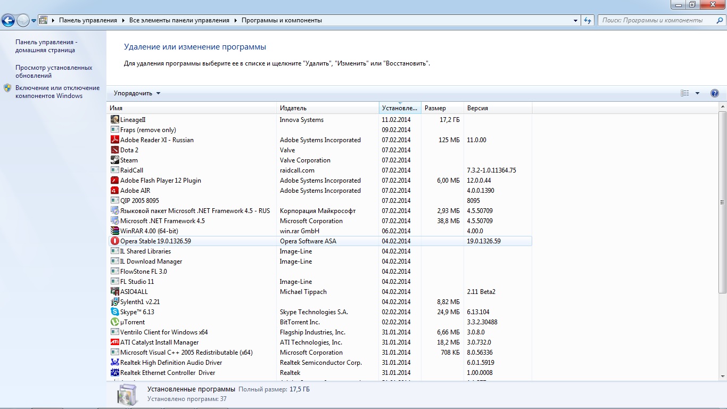Sort by the Издатель column header
Viewport: 727px width, 409px height.
click(x=328, y=108)
